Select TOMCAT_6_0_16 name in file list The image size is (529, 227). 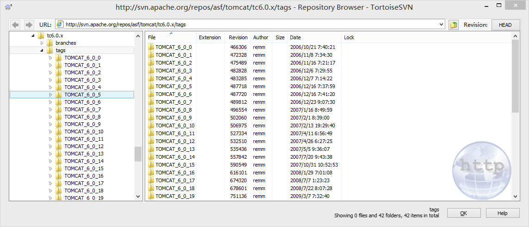[x=175, y=173]
